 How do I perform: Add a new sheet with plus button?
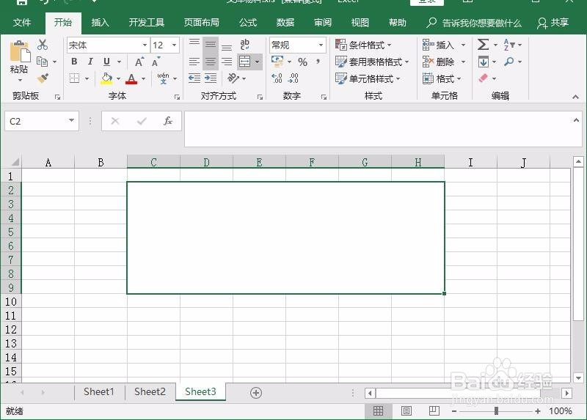coord(256,393)
